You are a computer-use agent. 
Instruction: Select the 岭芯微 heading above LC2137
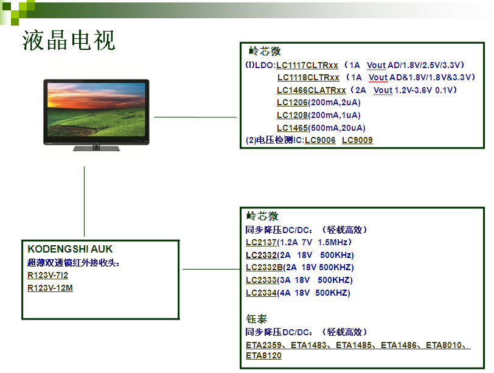[262, 216]
